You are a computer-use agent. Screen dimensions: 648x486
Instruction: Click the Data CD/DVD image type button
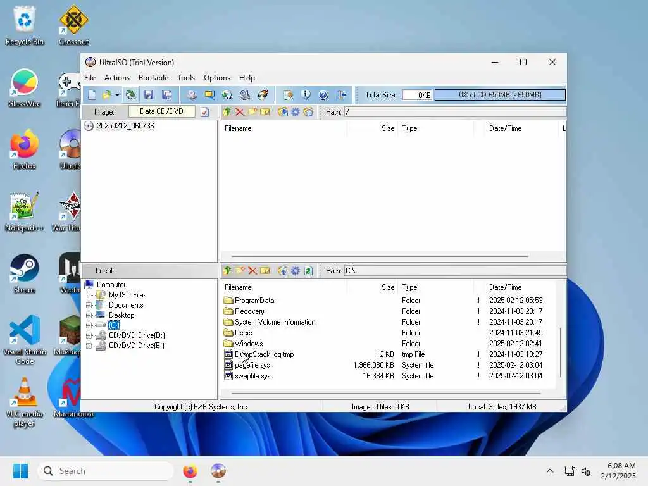tap(161, 111)
